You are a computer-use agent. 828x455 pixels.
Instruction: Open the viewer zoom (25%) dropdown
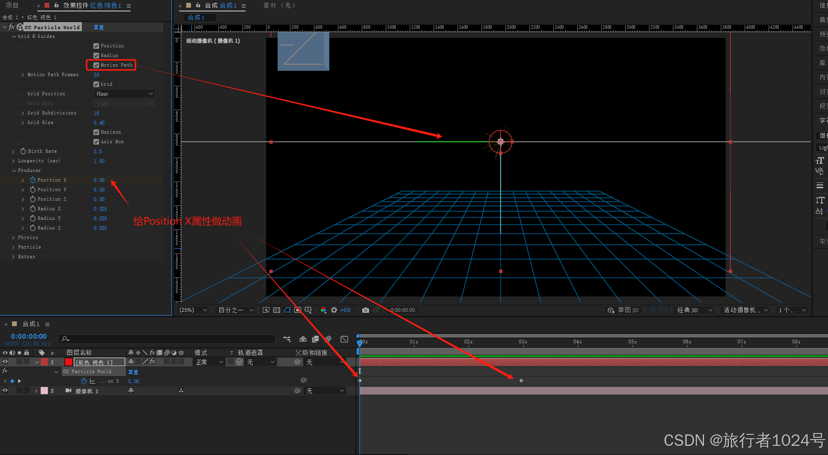click(193, 310)
